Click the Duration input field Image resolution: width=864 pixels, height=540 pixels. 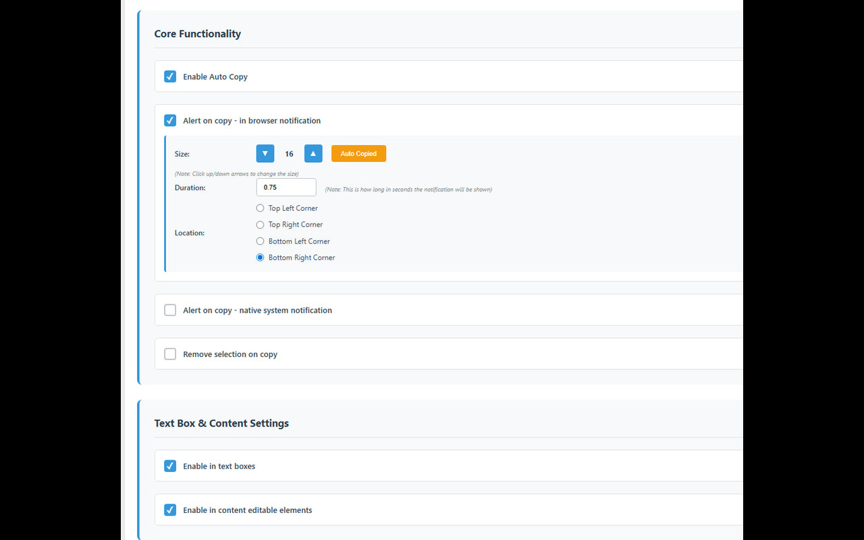(286, 187)
